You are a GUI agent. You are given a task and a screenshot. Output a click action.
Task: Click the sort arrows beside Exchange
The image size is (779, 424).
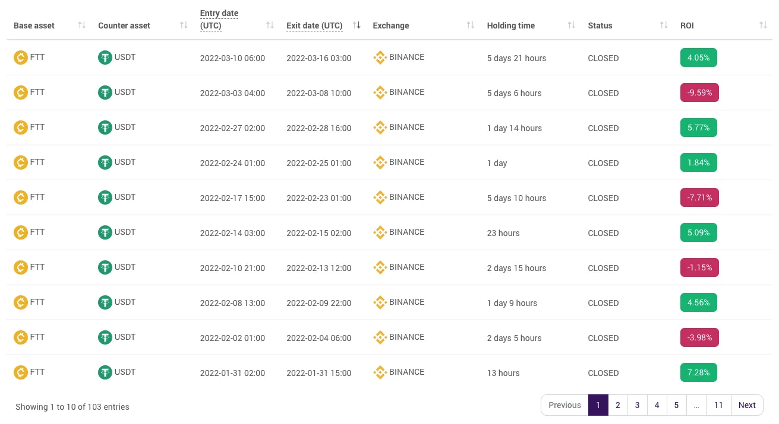click(471, 25)
